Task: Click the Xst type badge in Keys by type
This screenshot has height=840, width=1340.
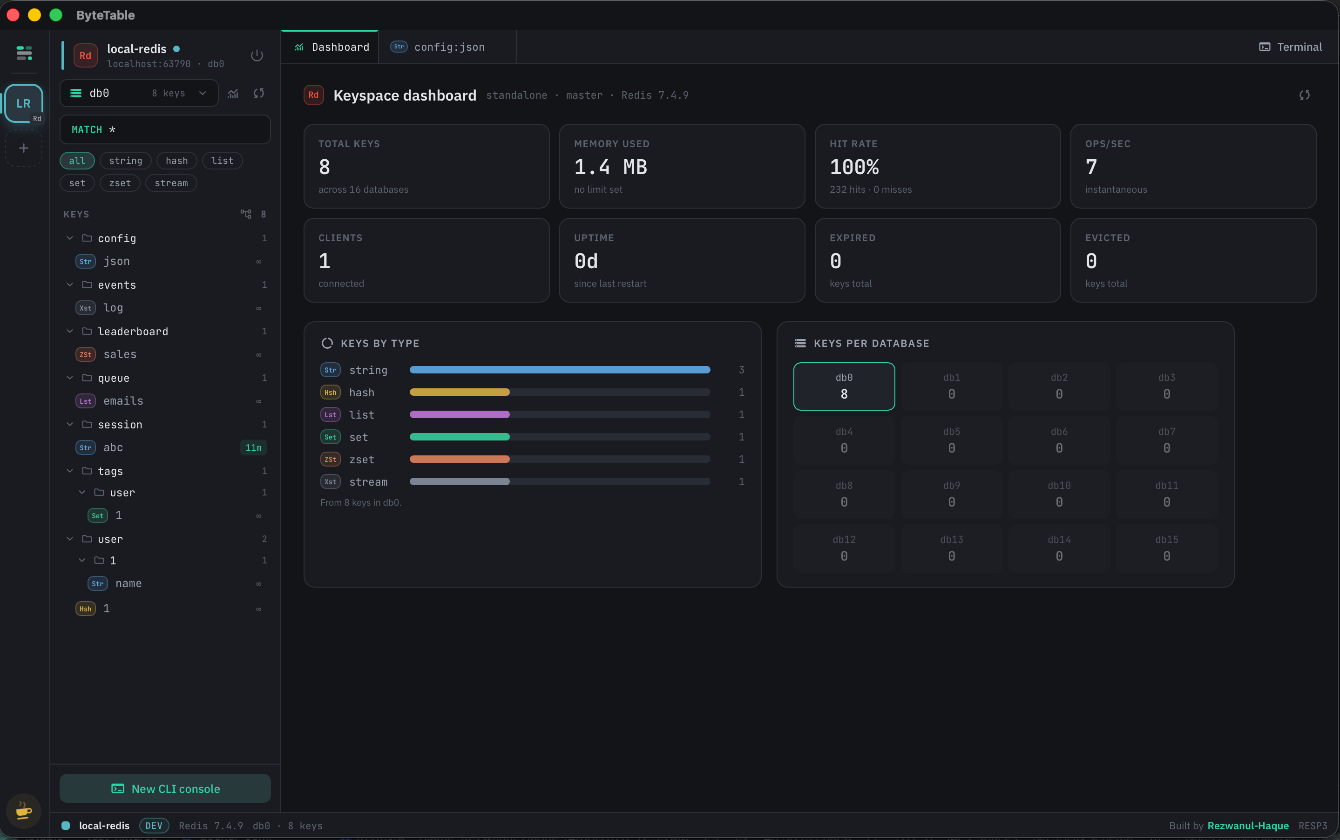Action: pos(331,481)
